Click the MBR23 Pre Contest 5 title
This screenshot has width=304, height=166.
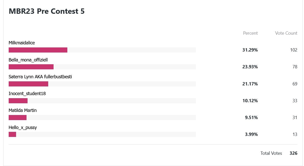47,11
